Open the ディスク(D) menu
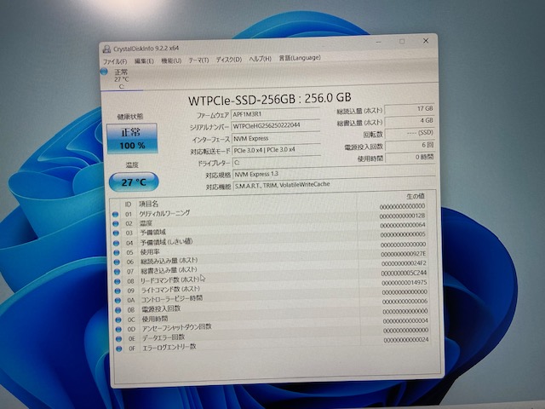545x409 pixels. point(229,60)
